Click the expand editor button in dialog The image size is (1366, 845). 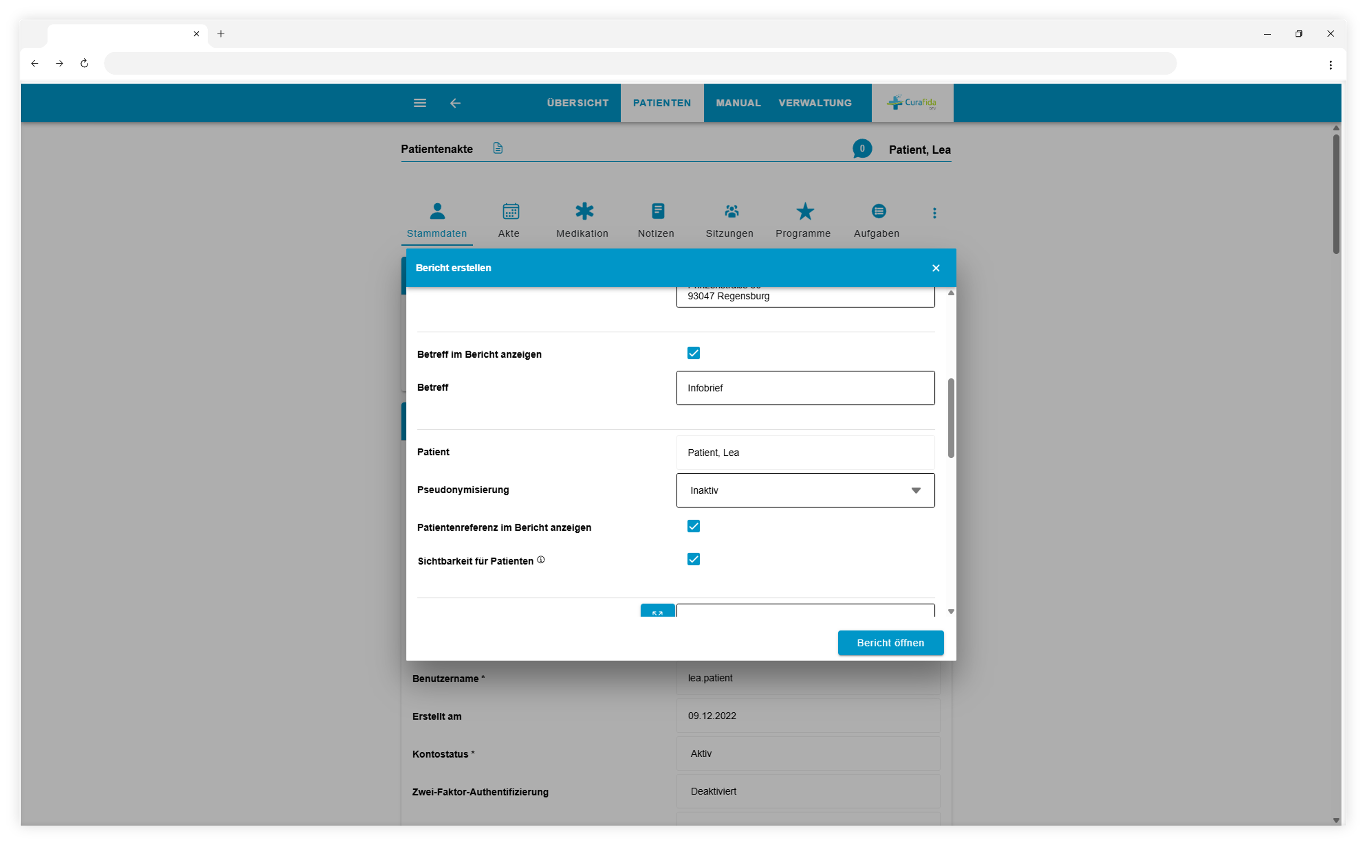tap(657, 611)
